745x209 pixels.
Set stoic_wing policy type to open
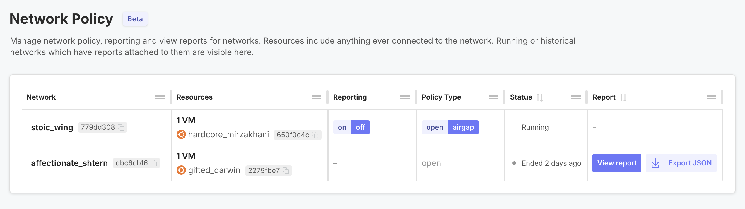click(x=435, y=127)
